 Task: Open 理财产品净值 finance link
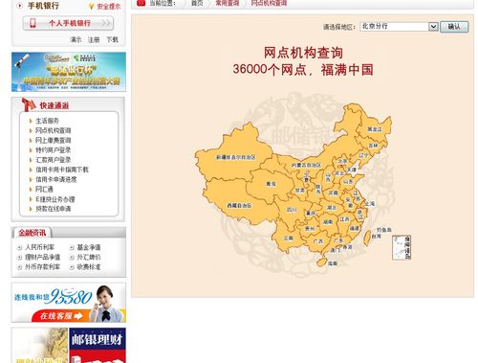(43, 257)
